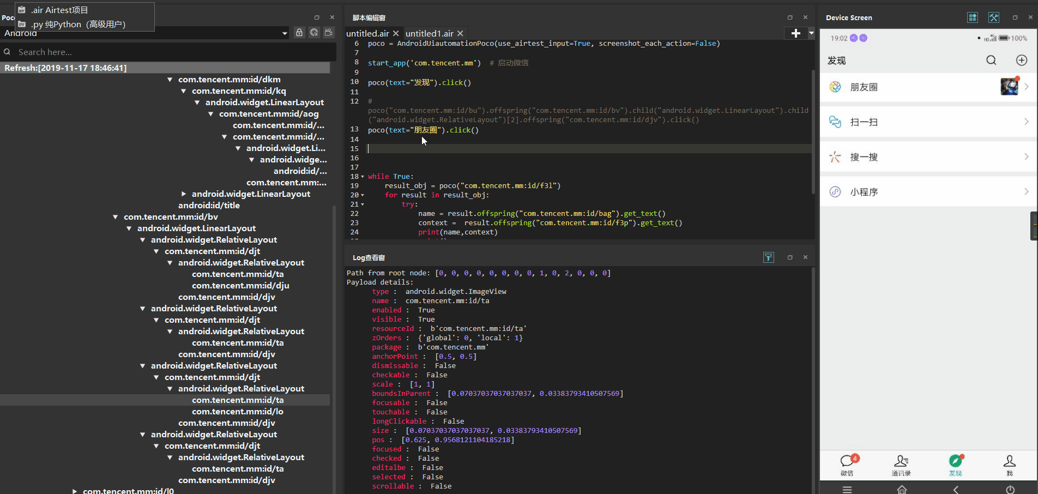Switch to the 发现 discover tab
Viewport: 1038px width, 494px height.
click(956, 465)
